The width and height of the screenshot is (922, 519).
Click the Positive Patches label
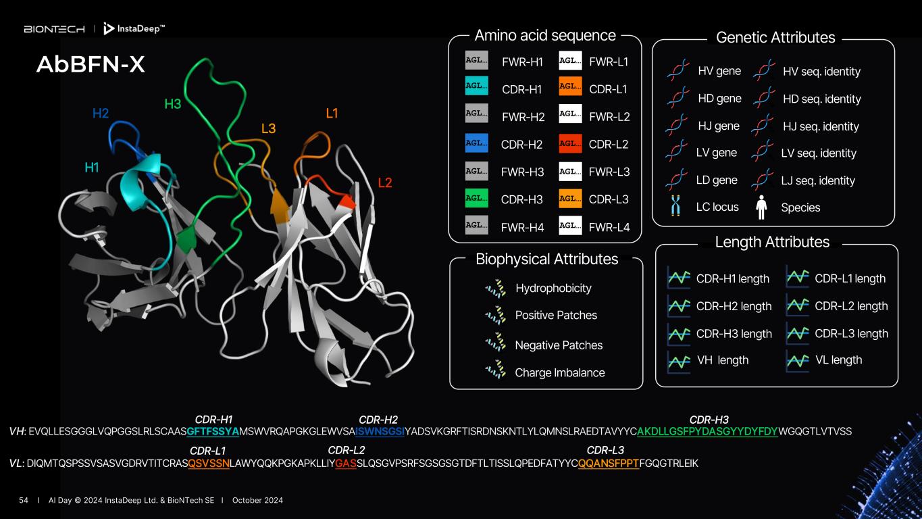coord(556,316)
